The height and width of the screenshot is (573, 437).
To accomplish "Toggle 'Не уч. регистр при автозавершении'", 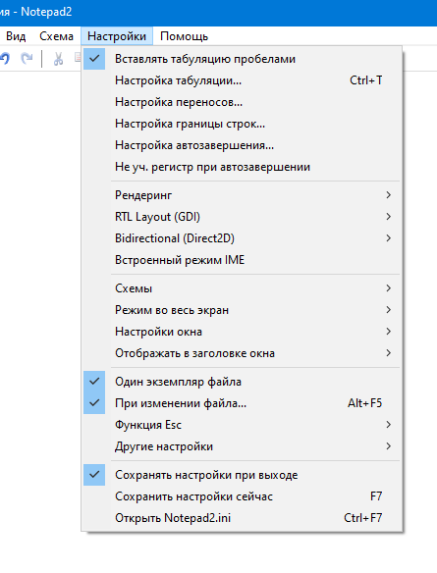I will (x=243, y=167).
